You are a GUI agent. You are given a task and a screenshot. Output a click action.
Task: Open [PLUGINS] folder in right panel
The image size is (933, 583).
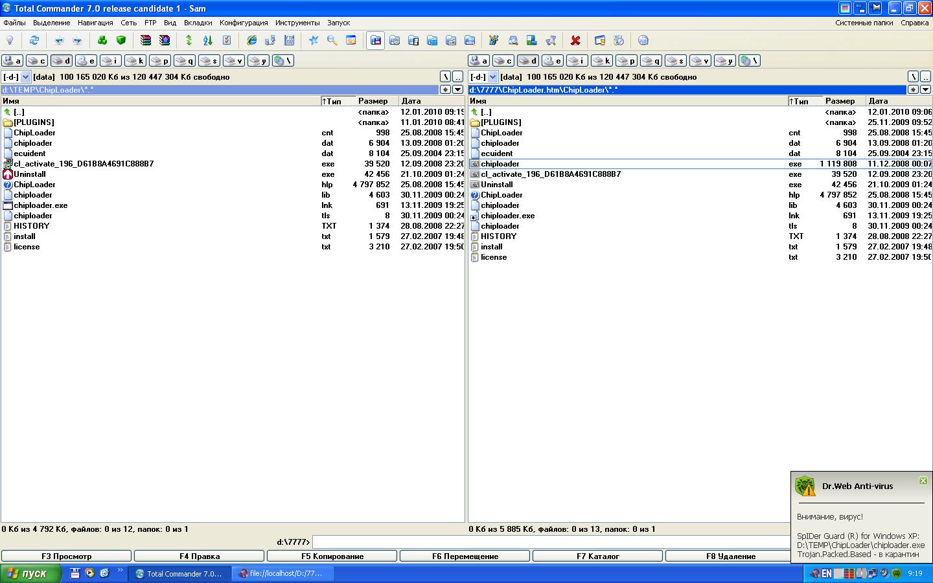(700, 122)
